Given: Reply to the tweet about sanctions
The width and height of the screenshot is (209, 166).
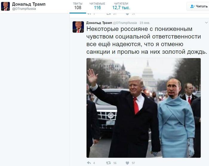Looking at the screenshot, I should 89,163.
